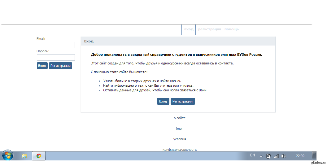Screen dimensions: 327x166
Task: Open the EN input language selector
Action: pyautogui.click(x=252, y=155)
